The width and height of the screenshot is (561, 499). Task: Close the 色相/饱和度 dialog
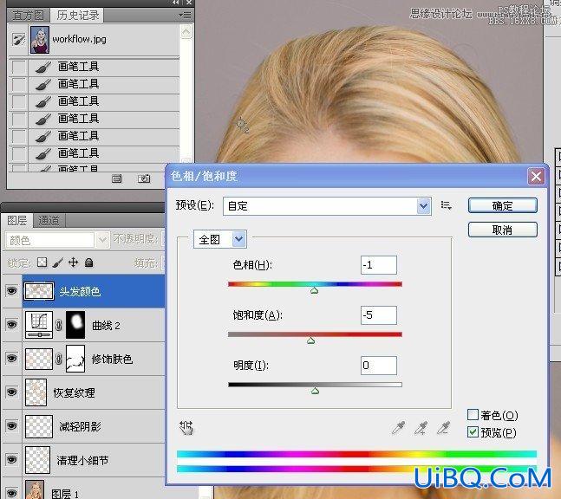coord(536,176)
